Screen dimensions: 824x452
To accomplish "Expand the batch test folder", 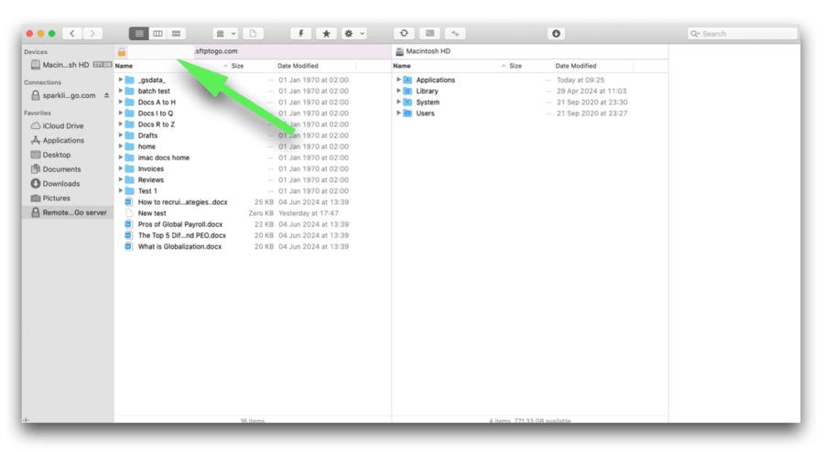I will 121,91.
